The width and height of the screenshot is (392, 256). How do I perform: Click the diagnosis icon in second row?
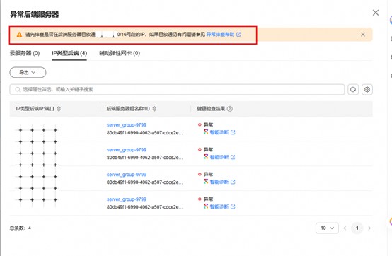[206, 156]
